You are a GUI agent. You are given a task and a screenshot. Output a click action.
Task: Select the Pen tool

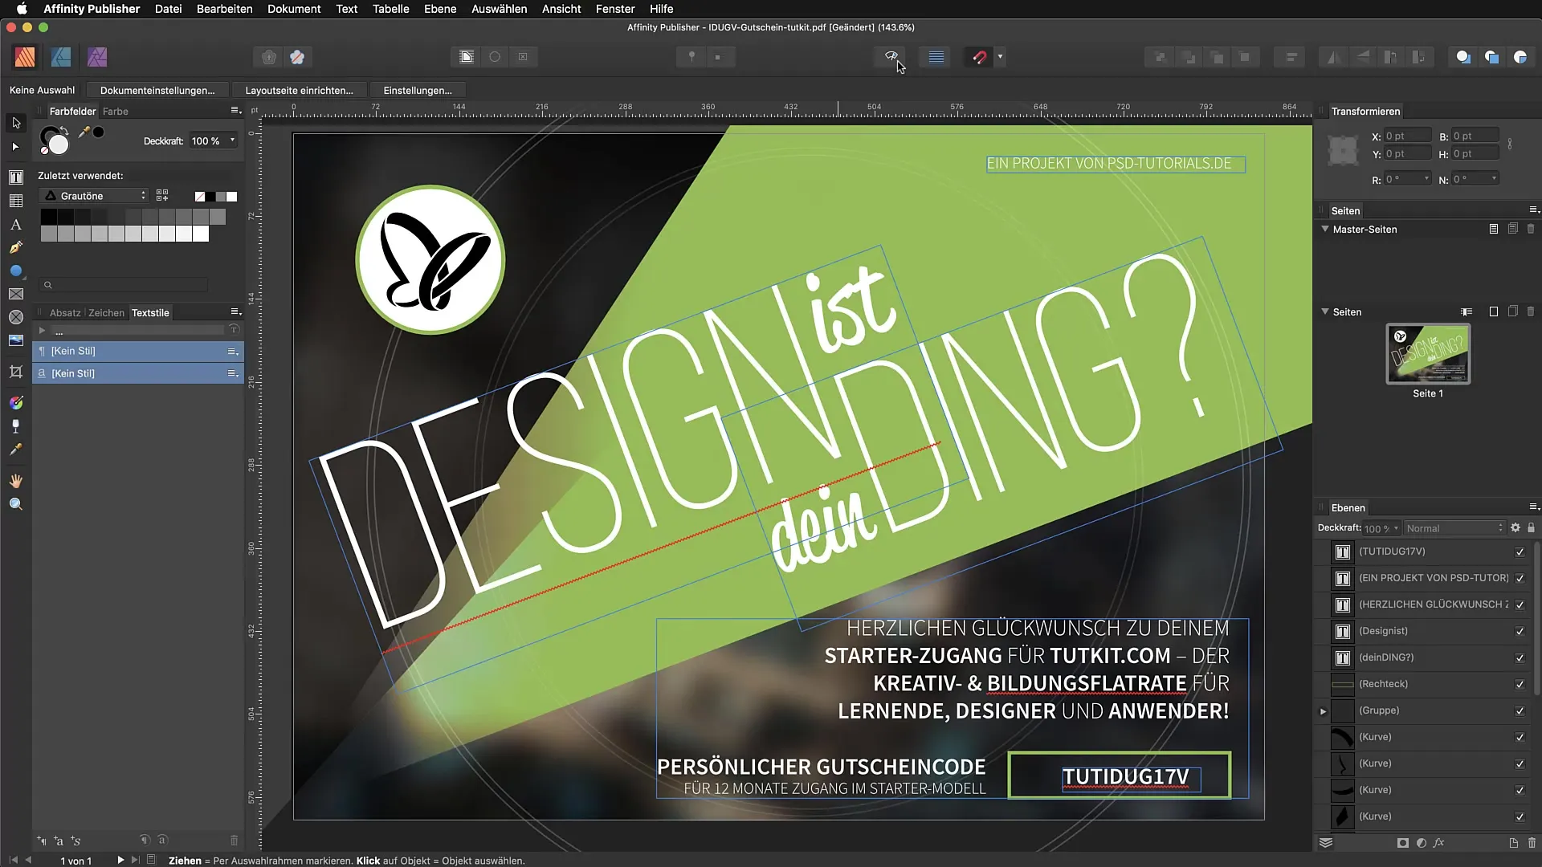click(x=16, y=248)
